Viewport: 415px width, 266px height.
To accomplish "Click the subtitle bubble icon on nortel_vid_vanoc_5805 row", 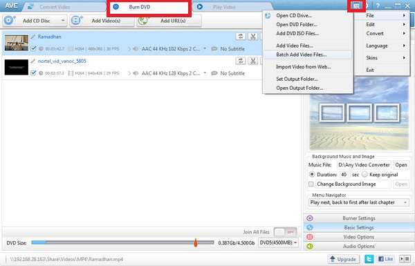I will click(214, 73).
